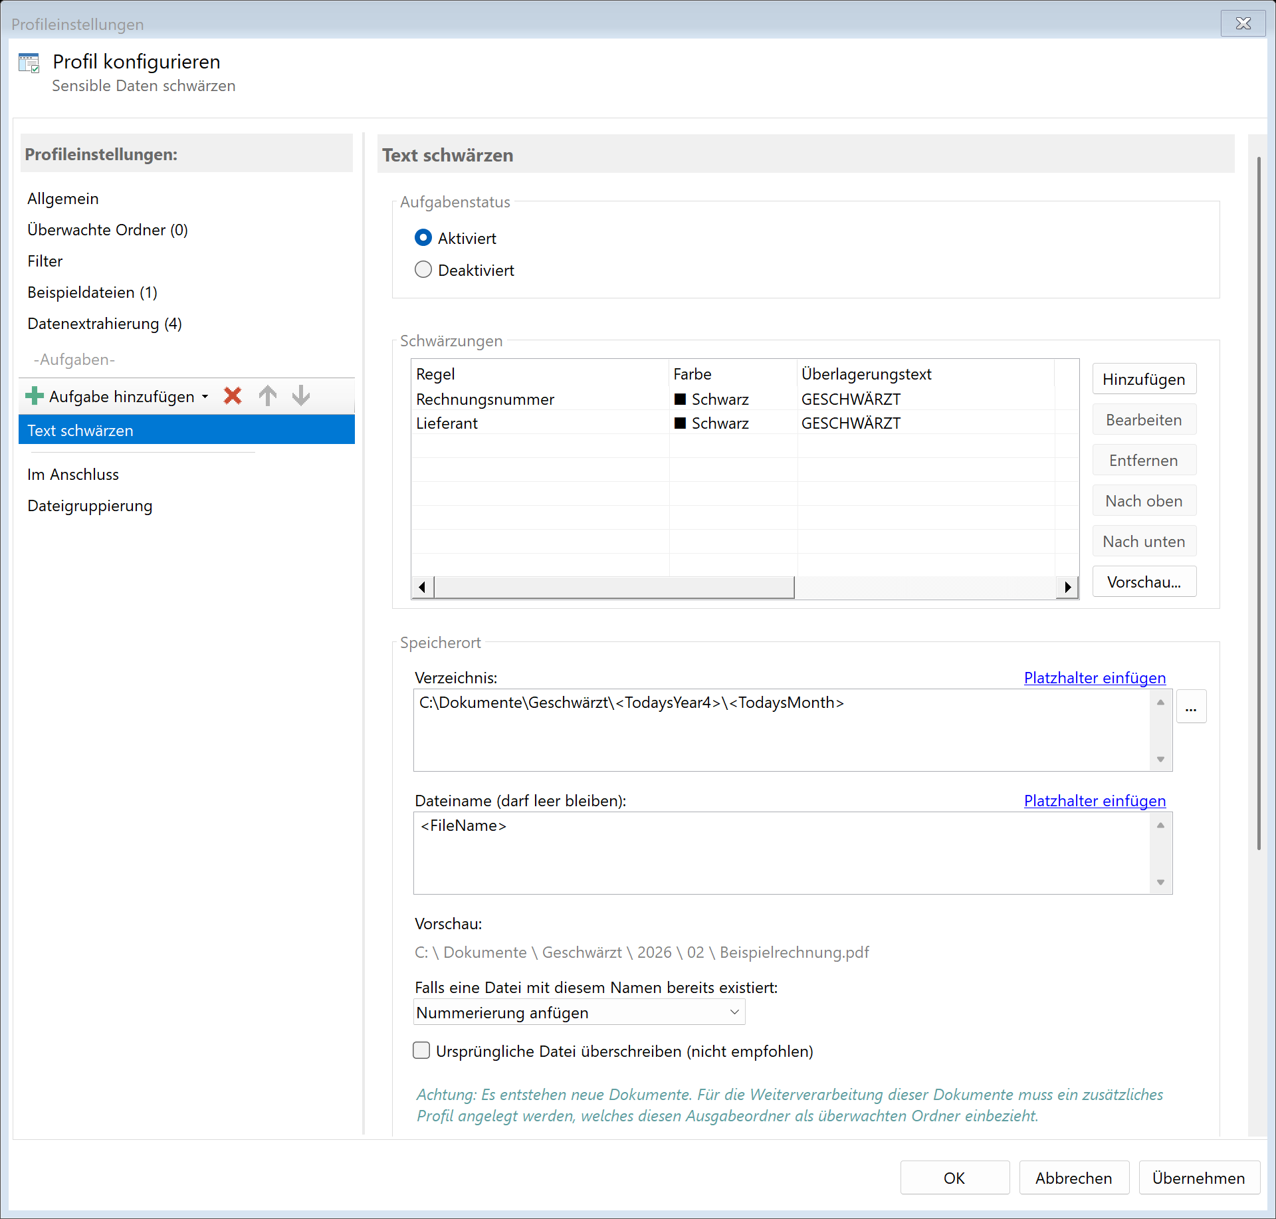Click into the Dateiname text field

(x=781, y=853)
